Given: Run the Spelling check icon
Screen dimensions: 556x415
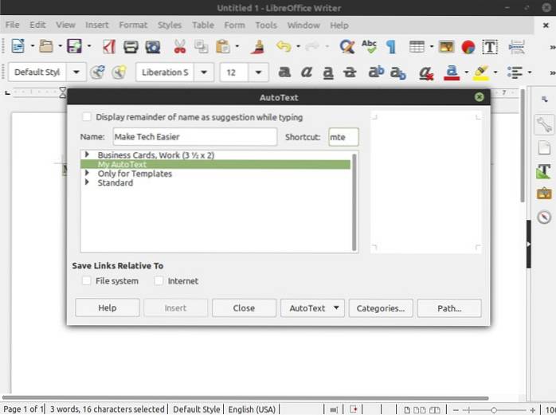Looking at the screenshot, I should pos(369,46).
